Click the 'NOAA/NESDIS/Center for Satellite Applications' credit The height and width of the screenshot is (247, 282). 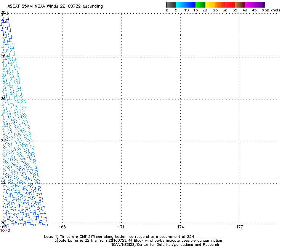point(165,245)
